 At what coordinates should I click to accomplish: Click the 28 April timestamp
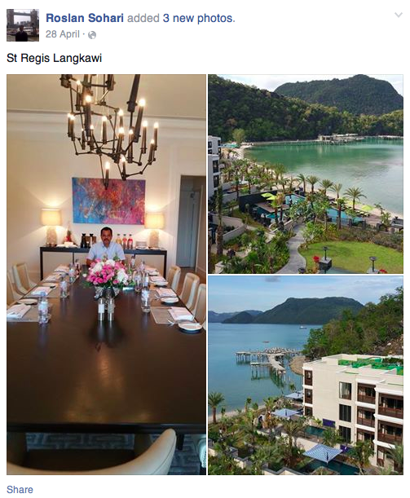[62, 34]
